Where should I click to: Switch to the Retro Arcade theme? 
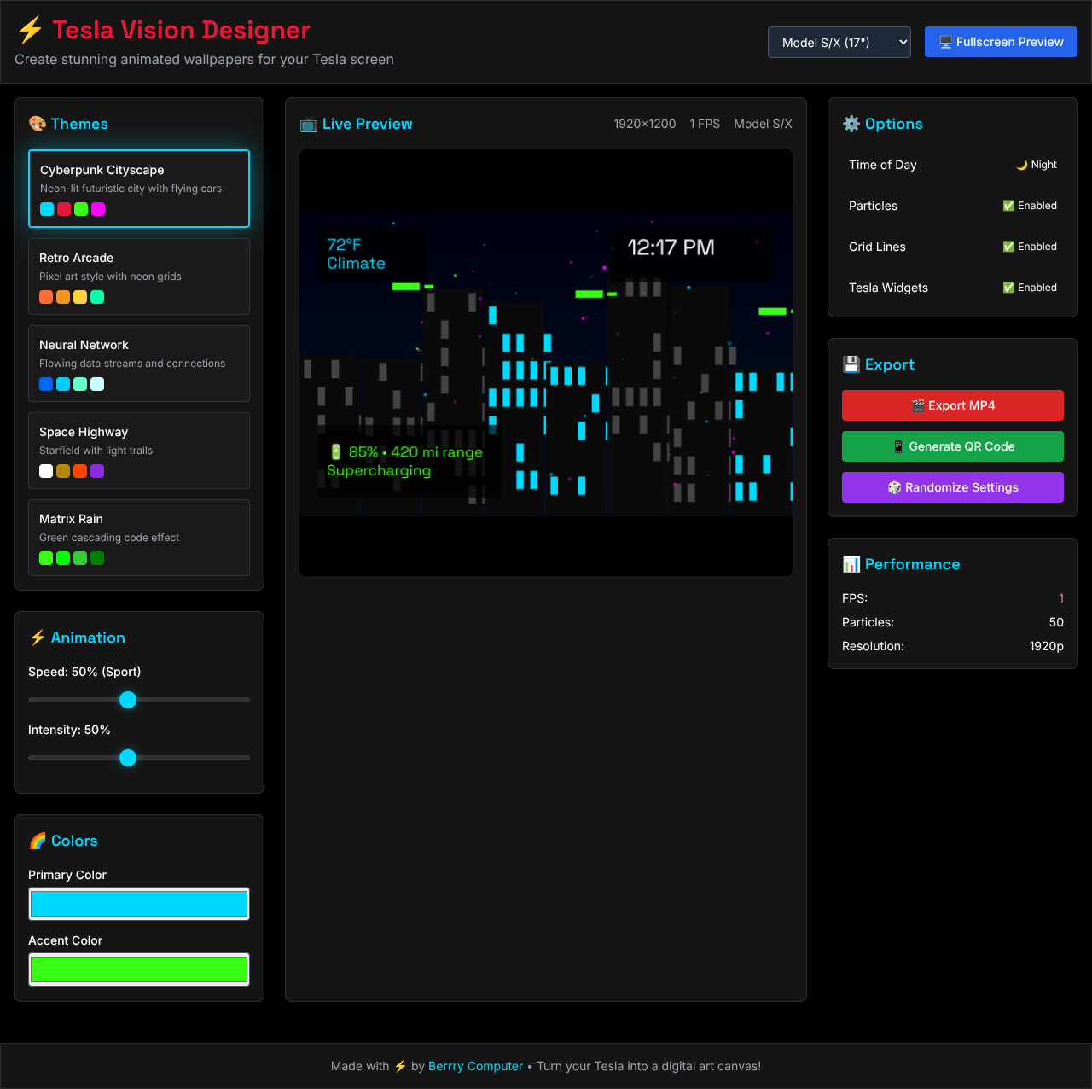click(138, 277)
